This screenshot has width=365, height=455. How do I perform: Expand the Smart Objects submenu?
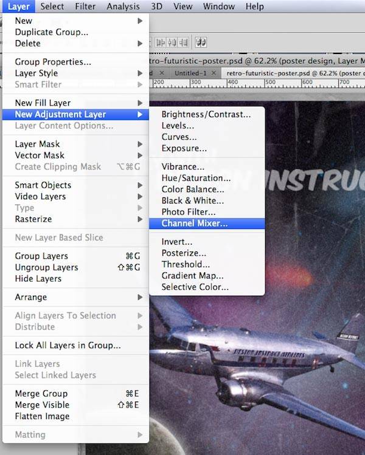[43, 185]
